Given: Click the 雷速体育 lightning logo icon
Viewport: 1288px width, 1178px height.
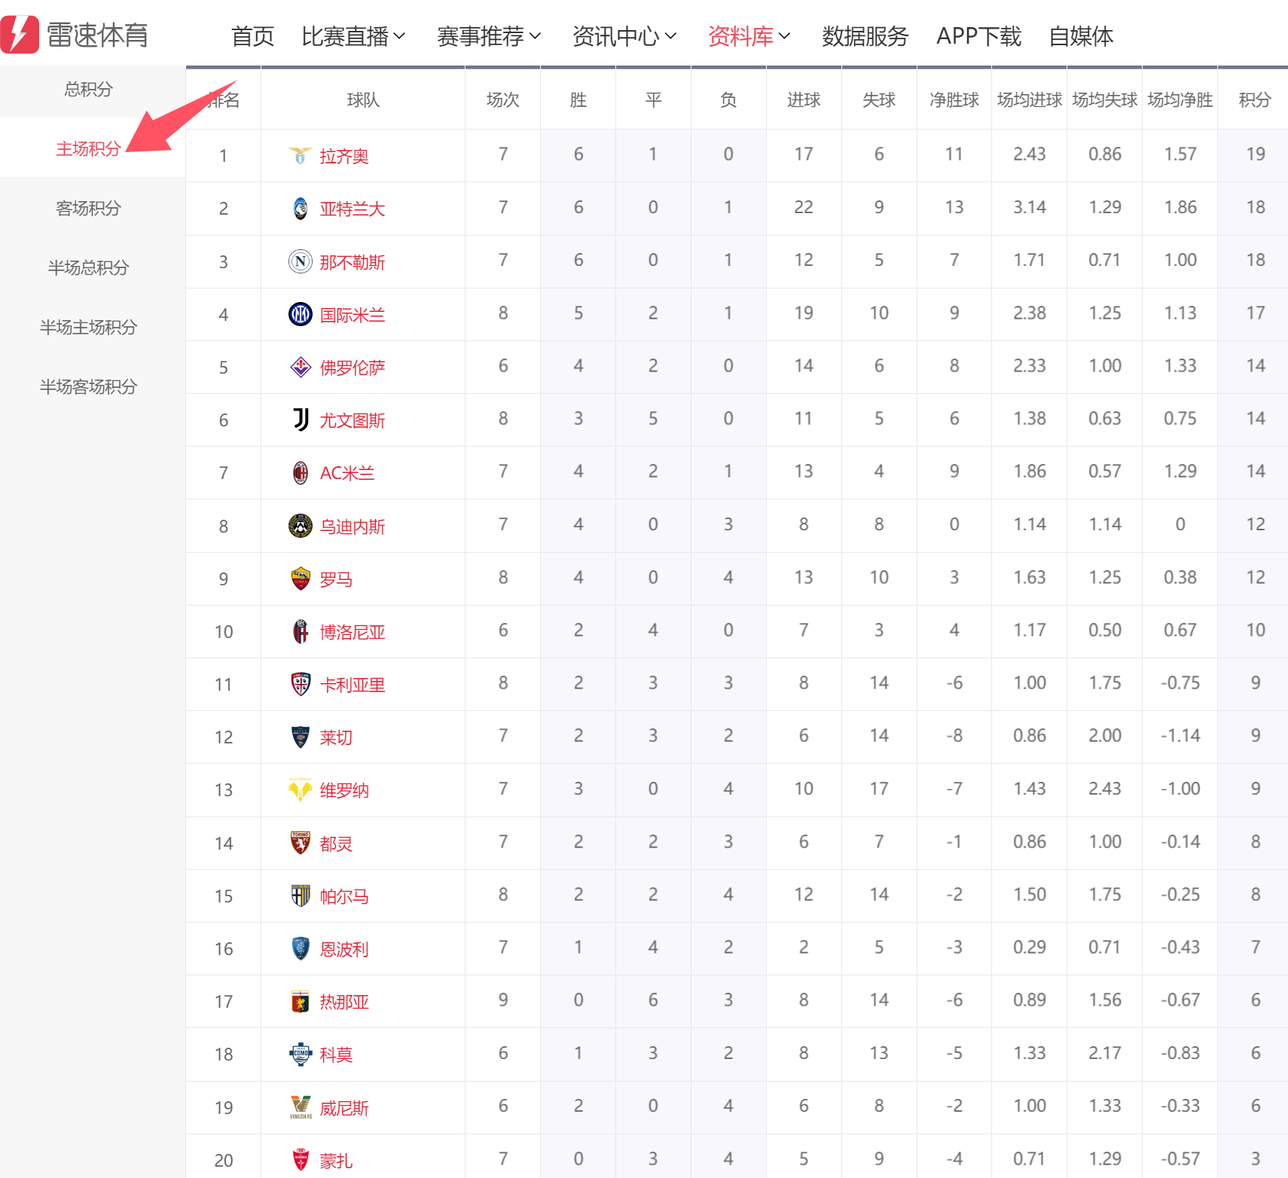Looking at the screenshot, I should [20, 35].
